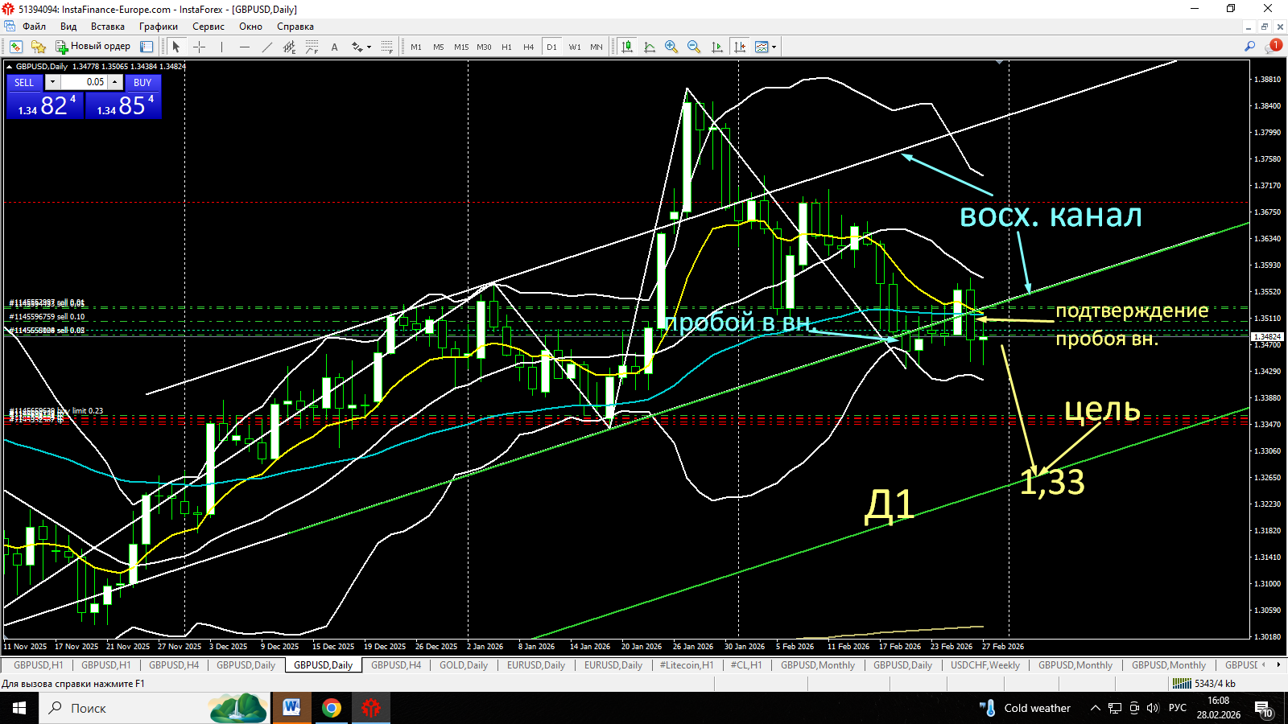Zoom out the chart with magnifier minus

(694, 47)
